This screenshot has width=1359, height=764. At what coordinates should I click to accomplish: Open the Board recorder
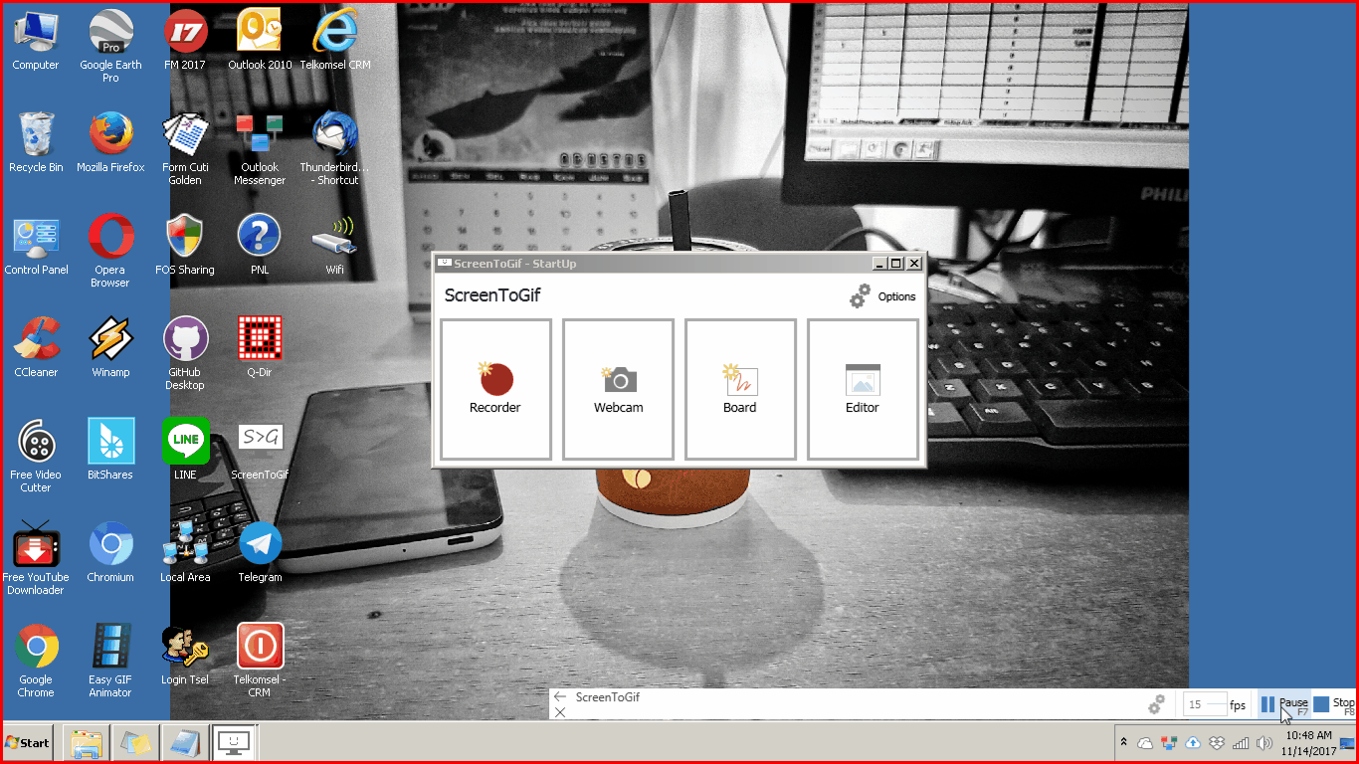(740, 390)
